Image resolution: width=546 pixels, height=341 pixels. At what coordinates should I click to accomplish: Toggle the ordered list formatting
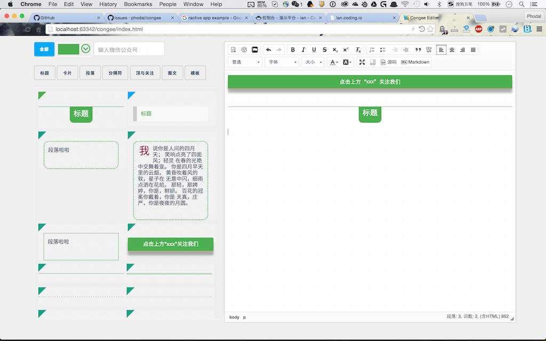point(372,50)
